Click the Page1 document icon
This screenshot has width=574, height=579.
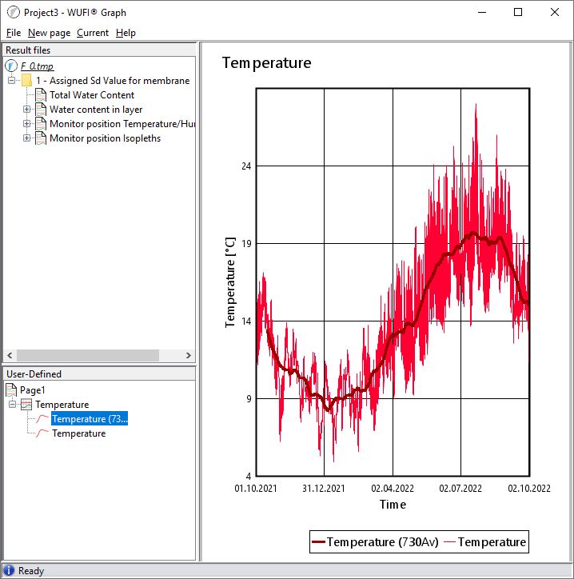(x=11, y=390)
